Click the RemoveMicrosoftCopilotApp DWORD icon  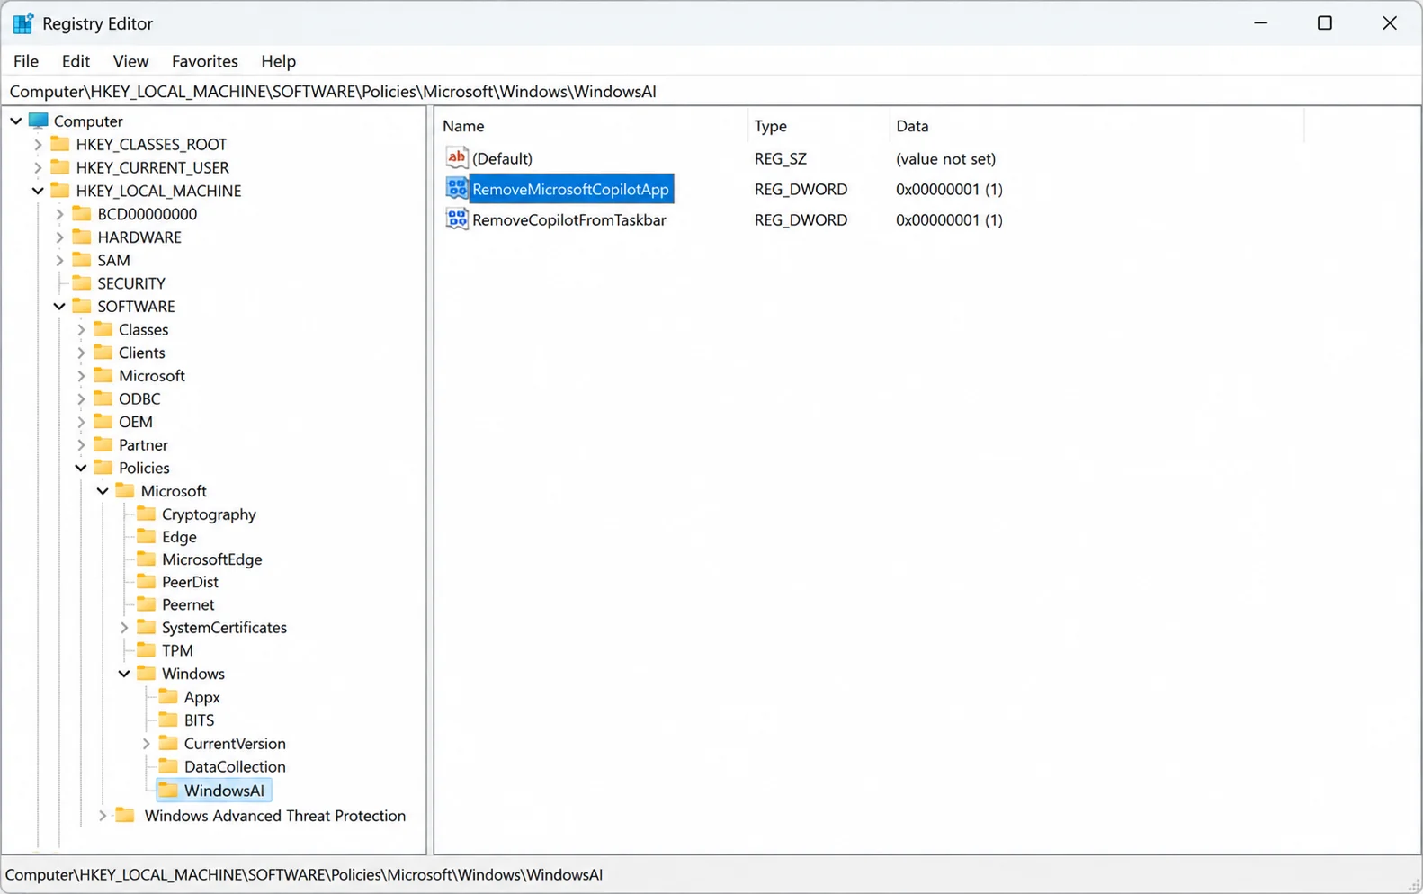tap(457, 189)
